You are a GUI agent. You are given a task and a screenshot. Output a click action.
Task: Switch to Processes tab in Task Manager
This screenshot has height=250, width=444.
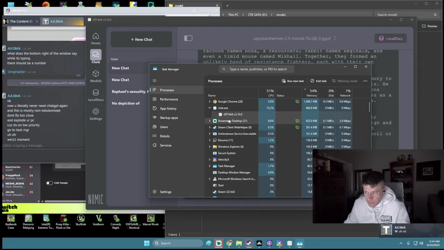[177, 90]
